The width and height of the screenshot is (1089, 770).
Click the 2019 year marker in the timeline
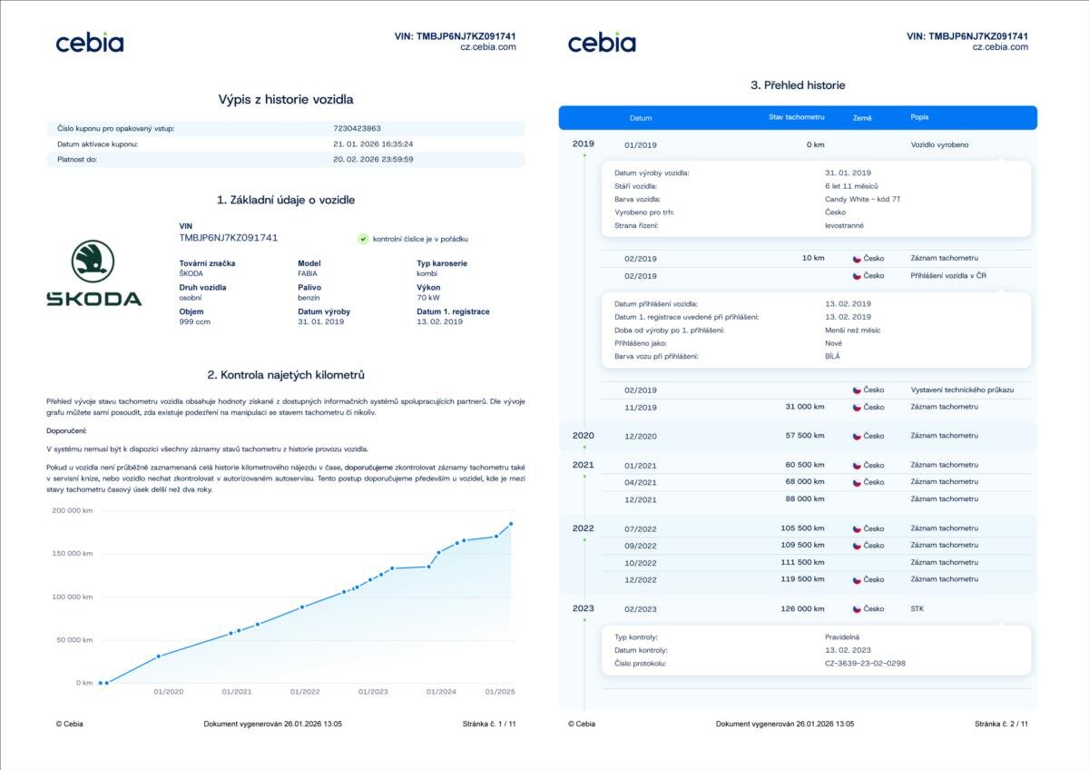(584, 144)
